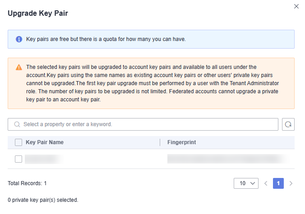
Task: Focus the property or keyword search field
Action: click(x=143, y=124)
